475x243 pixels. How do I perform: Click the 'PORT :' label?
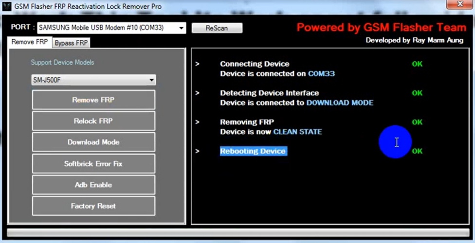click(x=23, y=27)
